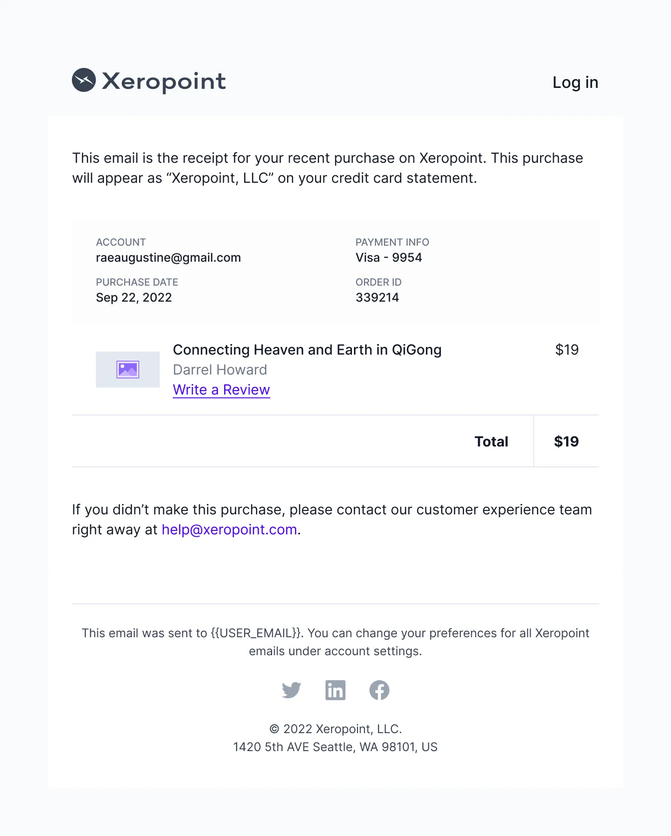Click the instructor name Darrel Howard
The image size is (671, 836).
click(x=220, y=370)
